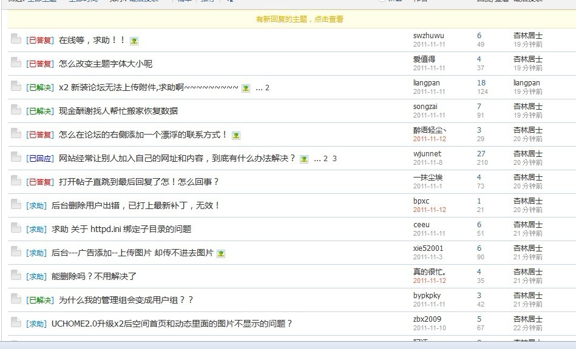Open the thread '现金酬谢找人帮忙搬家恢复数据'
576x349 pixels.
point(118,111)
